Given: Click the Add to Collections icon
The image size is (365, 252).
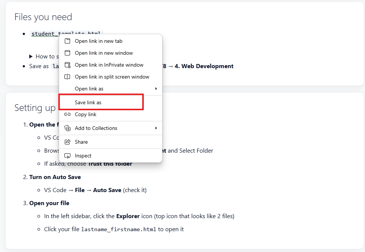Looking at the screenshot, I should tap(68, 128).
